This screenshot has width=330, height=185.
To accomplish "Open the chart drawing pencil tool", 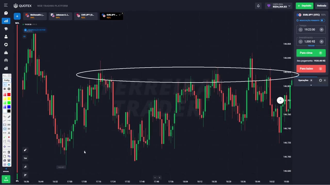I will click(25, 150).
